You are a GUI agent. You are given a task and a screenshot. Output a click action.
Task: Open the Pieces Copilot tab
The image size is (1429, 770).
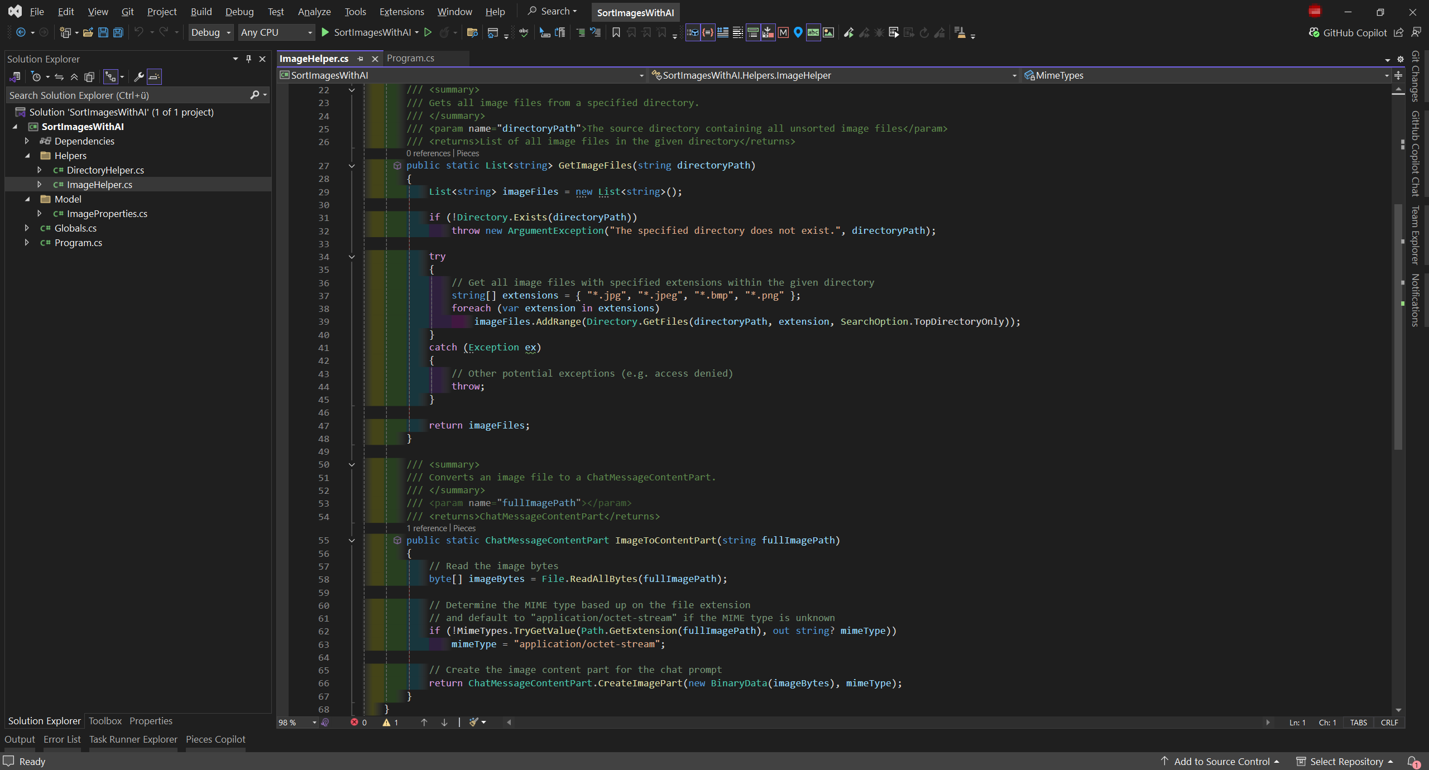pos(215,739)
